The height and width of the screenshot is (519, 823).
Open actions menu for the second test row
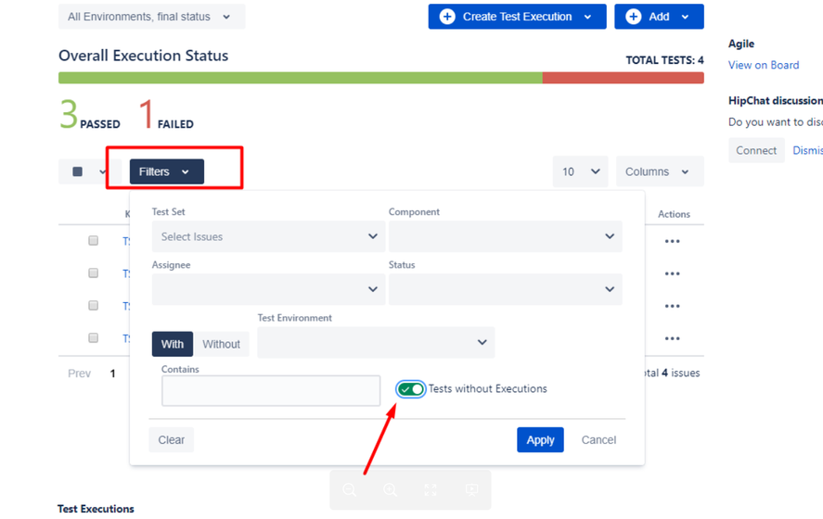click(673, 274)
